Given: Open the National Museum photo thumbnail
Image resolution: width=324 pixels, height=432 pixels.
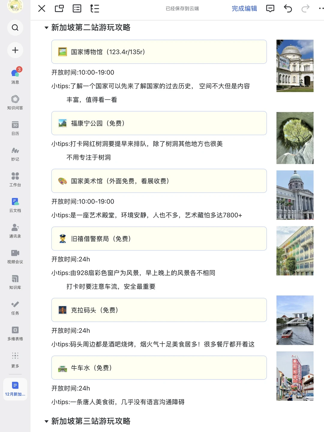Looking at the screenshot, I should [295, 66].
